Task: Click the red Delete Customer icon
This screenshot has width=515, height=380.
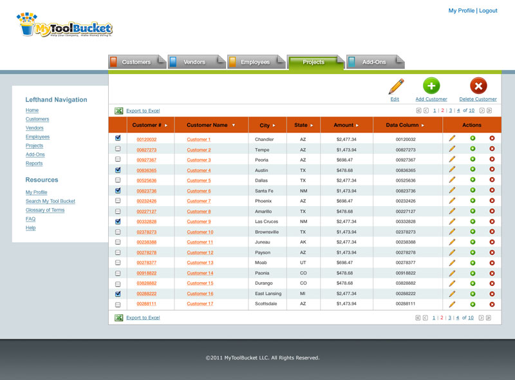Action: tap(478, 86)
